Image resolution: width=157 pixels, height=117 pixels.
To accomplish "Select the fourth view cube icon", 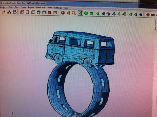I will point(38,12).
